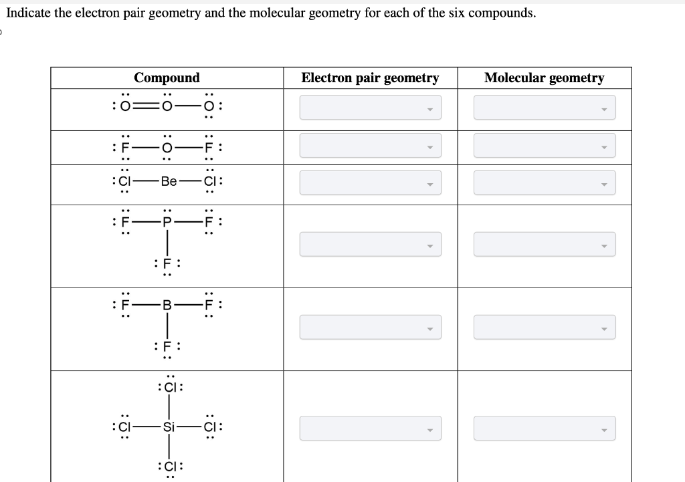Open electron pair geometry dropdown for SiCl4
This screenshot has width=685, height=482.
pyautogui.click(x=370, y=428)
